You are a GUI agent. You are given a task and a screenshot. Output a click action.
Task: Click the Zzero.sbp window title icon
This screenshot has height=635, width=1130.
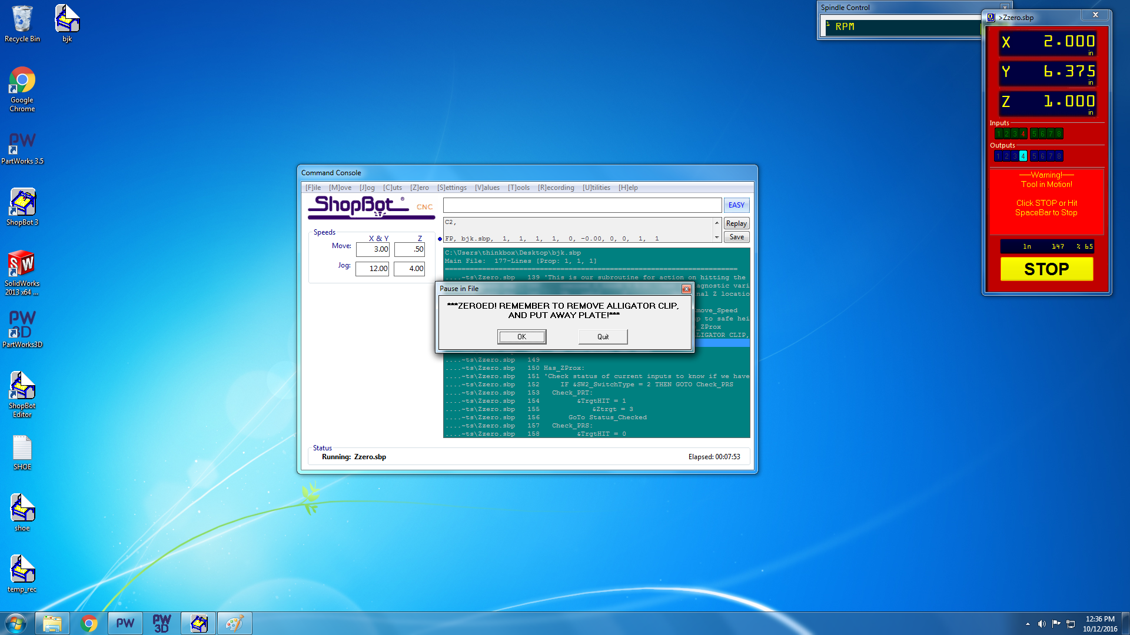point(991,18)
